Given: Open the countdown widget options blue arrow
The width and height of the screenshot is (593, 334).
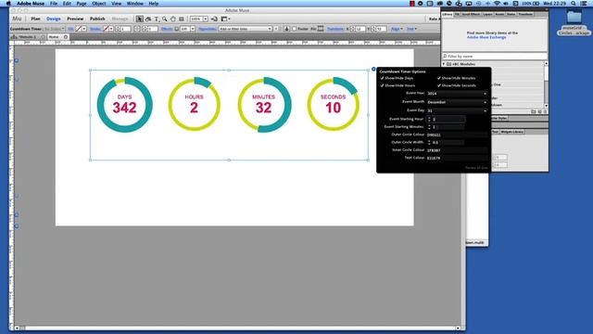Looking at the screenshot, I should point(373,69).
